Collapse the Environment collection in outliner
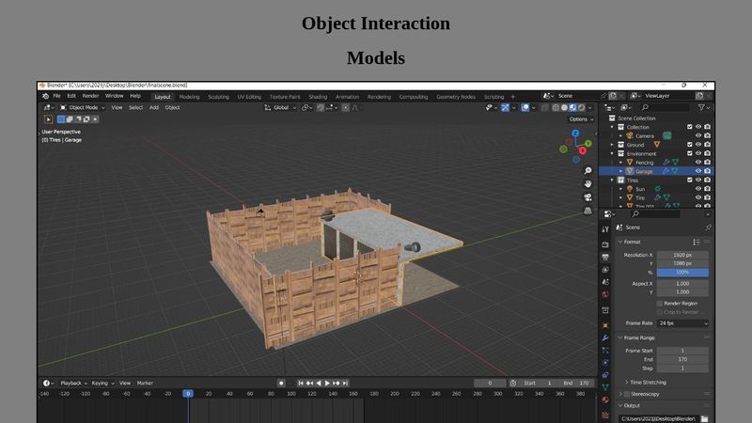This screenshot has height=423, width=752. 612,153
